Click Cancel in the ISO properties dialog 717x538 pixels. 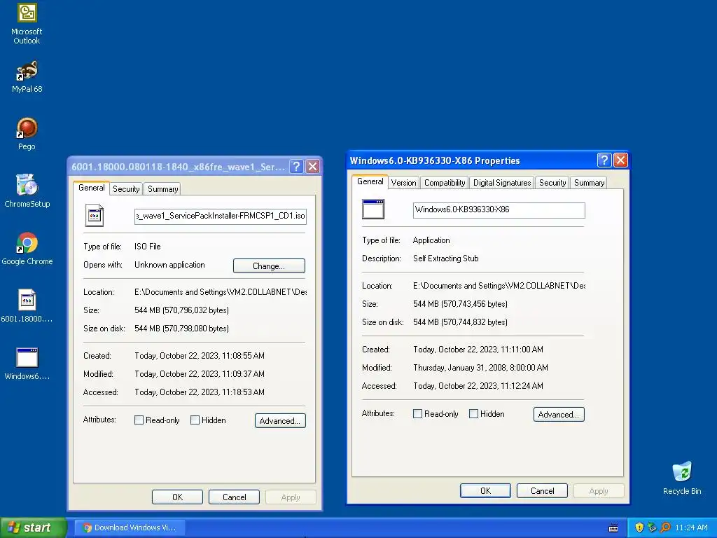pyautogui.click(x=234, y=497)
